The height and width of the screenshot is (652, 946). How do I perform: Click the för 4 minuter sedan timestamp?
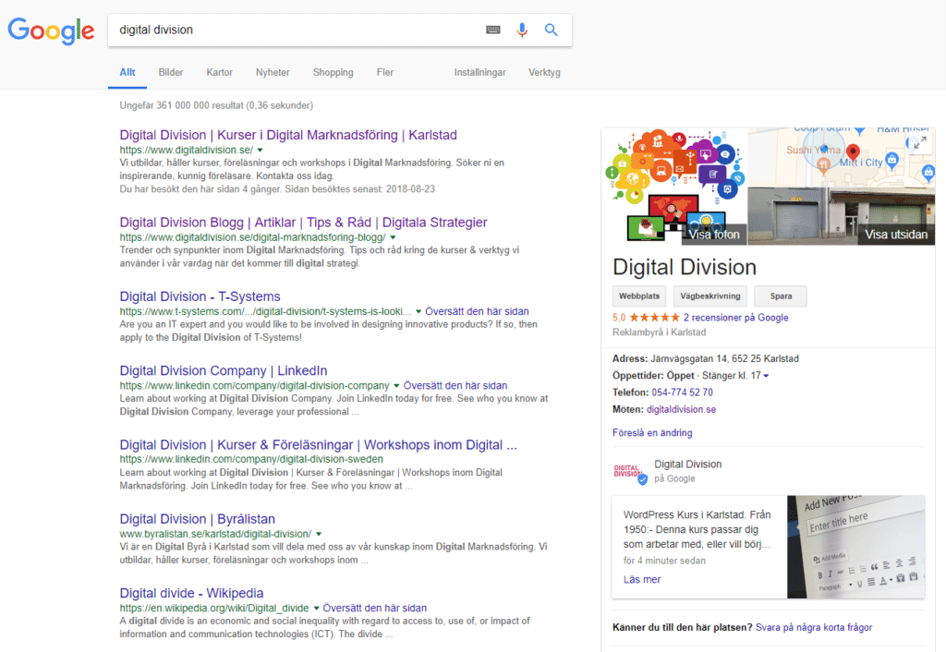pyautogui.click(x=664, y=561)
